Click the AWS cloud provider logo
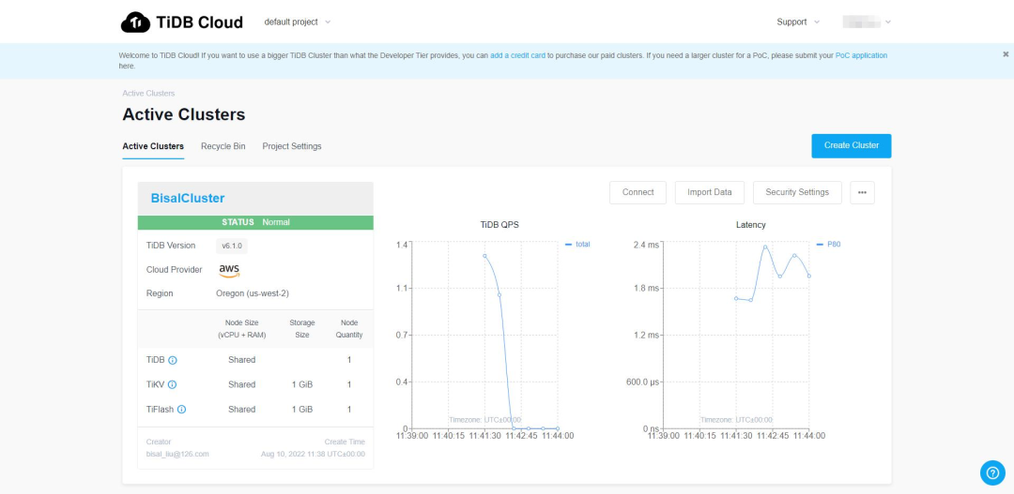 pyautogui.click(x=229, y=271)
